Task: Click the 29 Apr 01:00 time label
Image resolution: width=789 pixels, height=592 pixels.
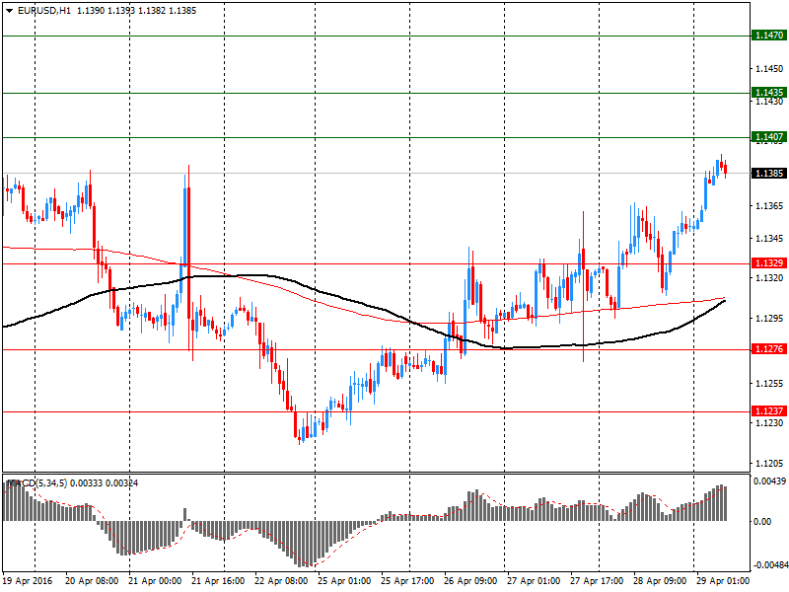Action: coord(723,581)
